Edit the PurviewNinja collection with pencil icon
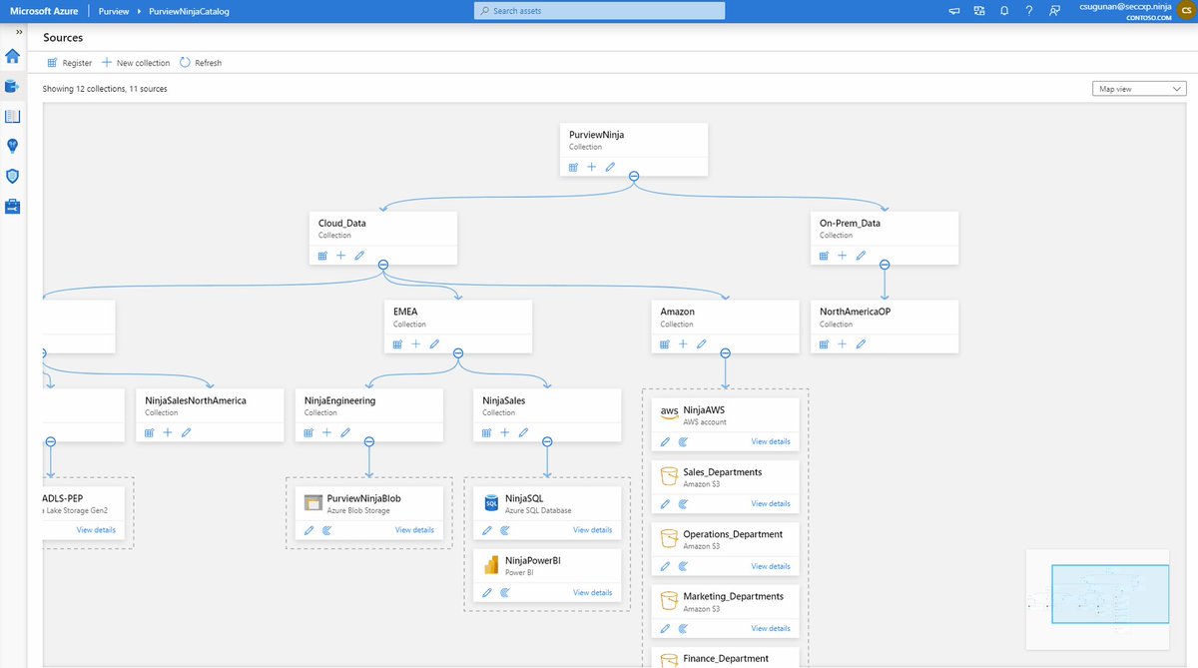Screen dimensions: 1198x668 (x=610, y=167)
